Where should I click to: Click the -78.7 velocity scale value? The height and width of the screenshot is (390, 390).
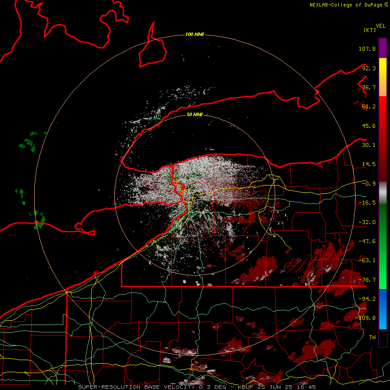[367, 280]
